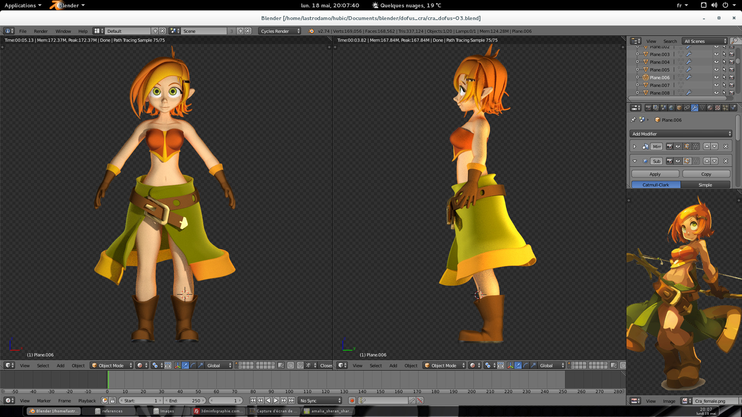Pin the properties context with the pin icon

pyautogui.click(x=633, y=120)
